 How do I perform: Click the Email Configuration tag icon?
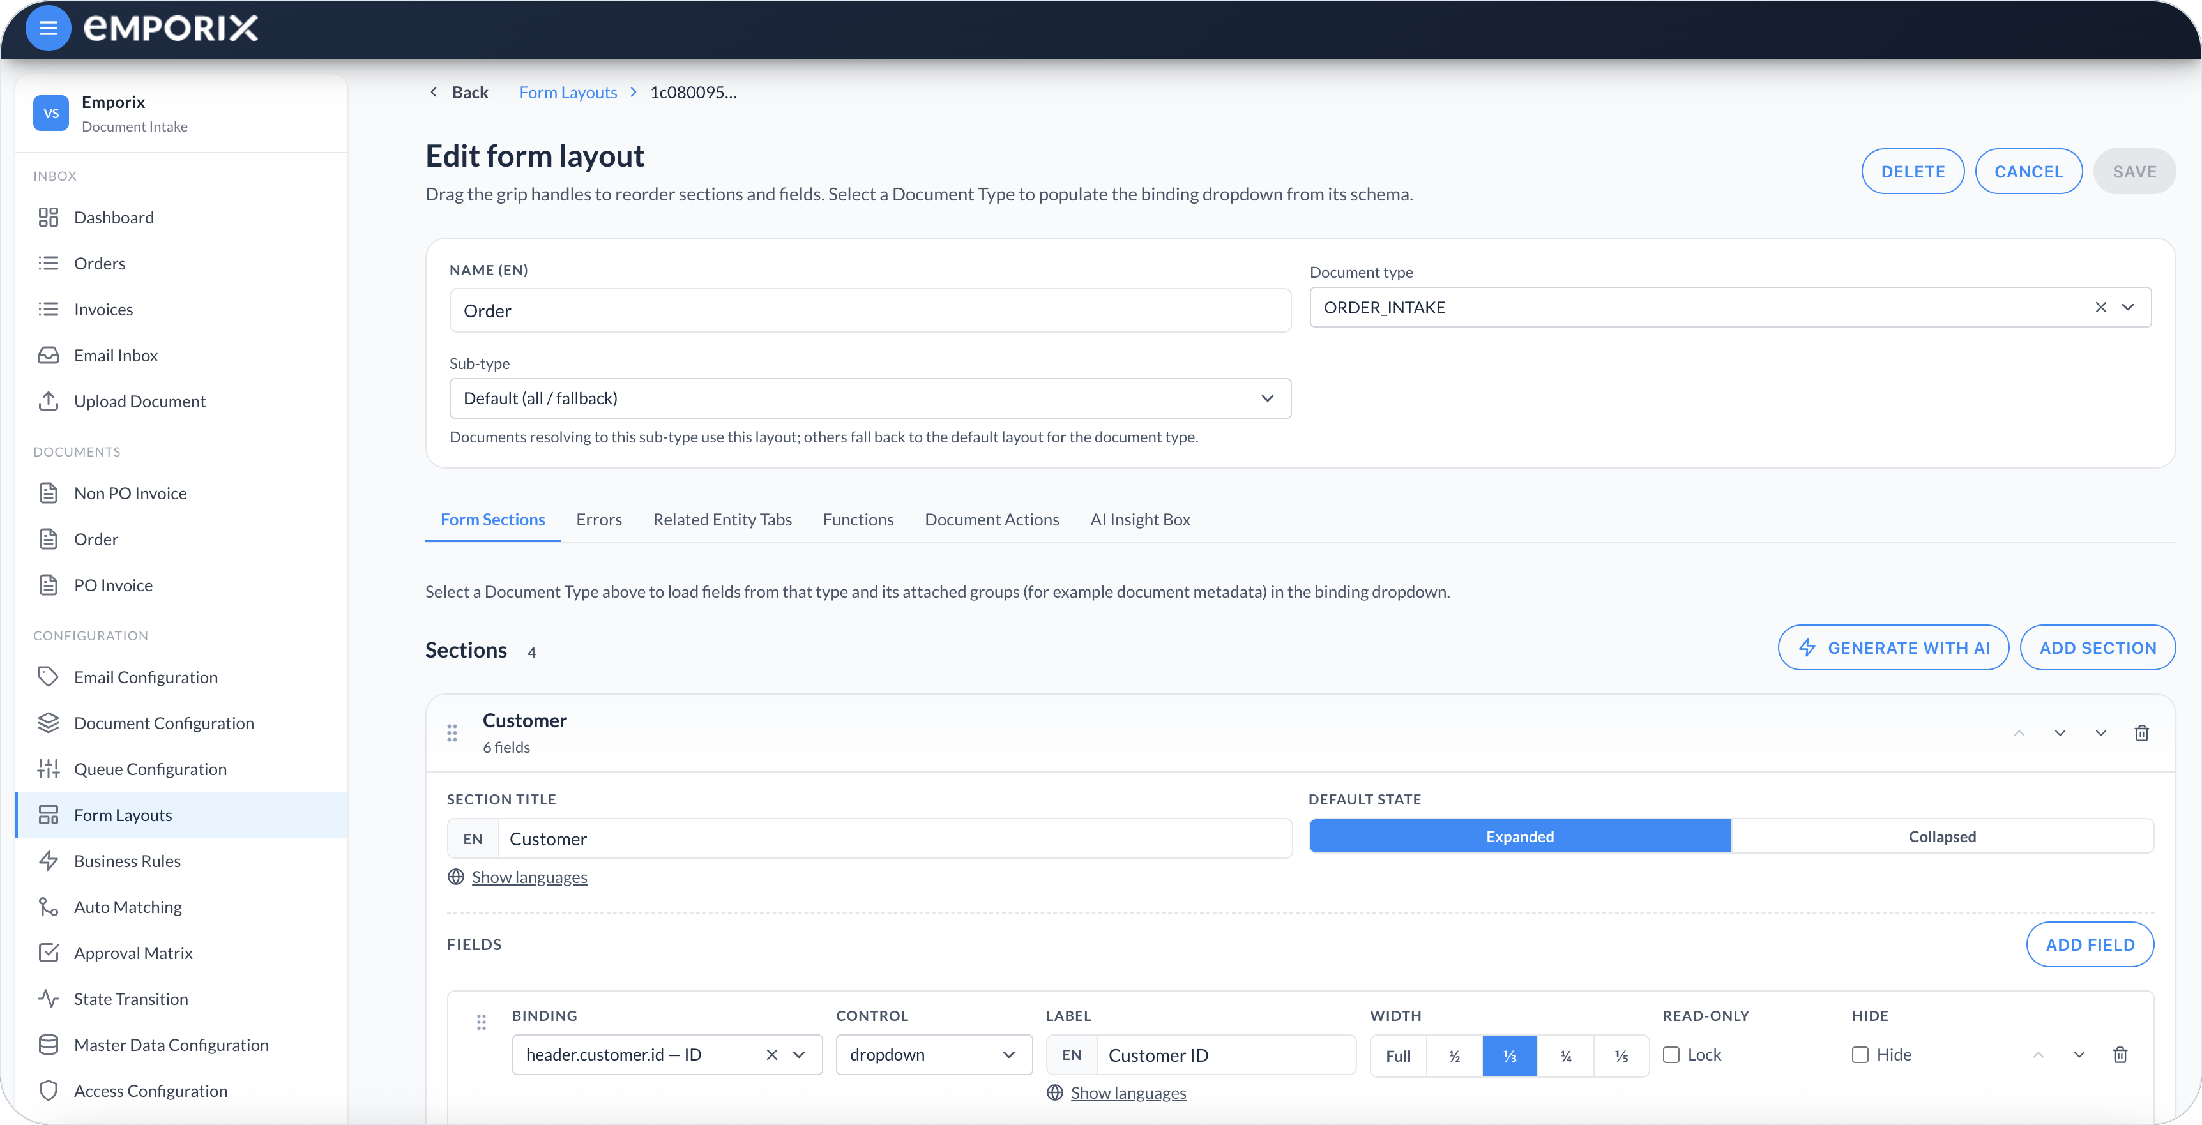coord(49,676)
